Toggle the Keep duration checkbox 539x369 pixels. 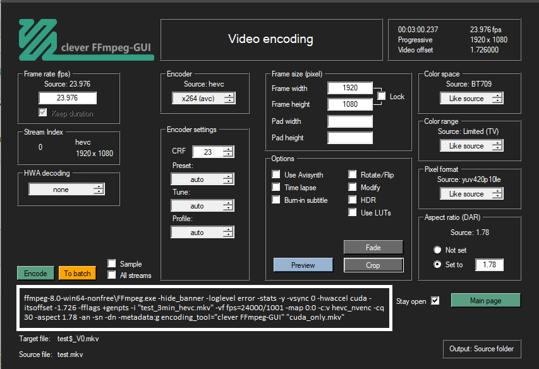[x=42, y=112]
